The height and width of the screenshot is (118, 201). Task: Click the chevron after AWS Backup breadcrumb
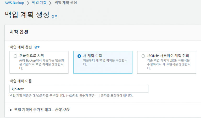(x=28, y=3)
